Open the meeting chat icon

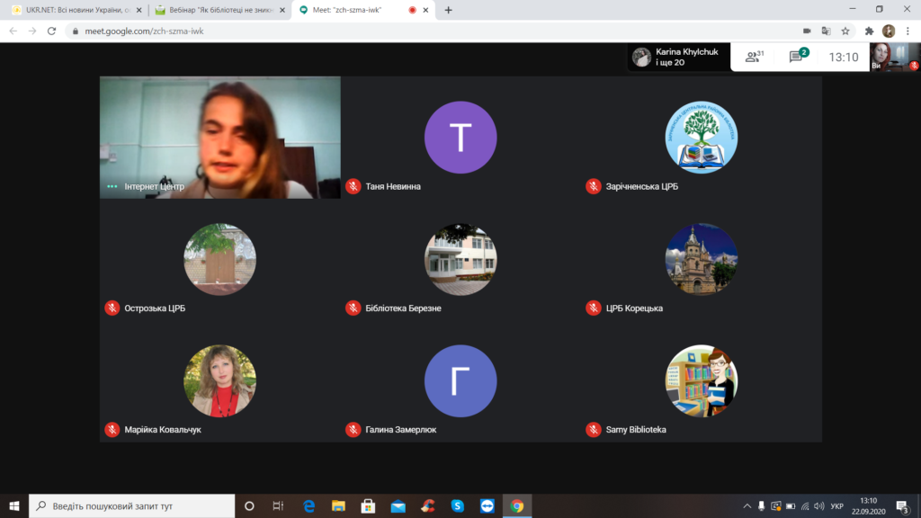tap(796, 57)
